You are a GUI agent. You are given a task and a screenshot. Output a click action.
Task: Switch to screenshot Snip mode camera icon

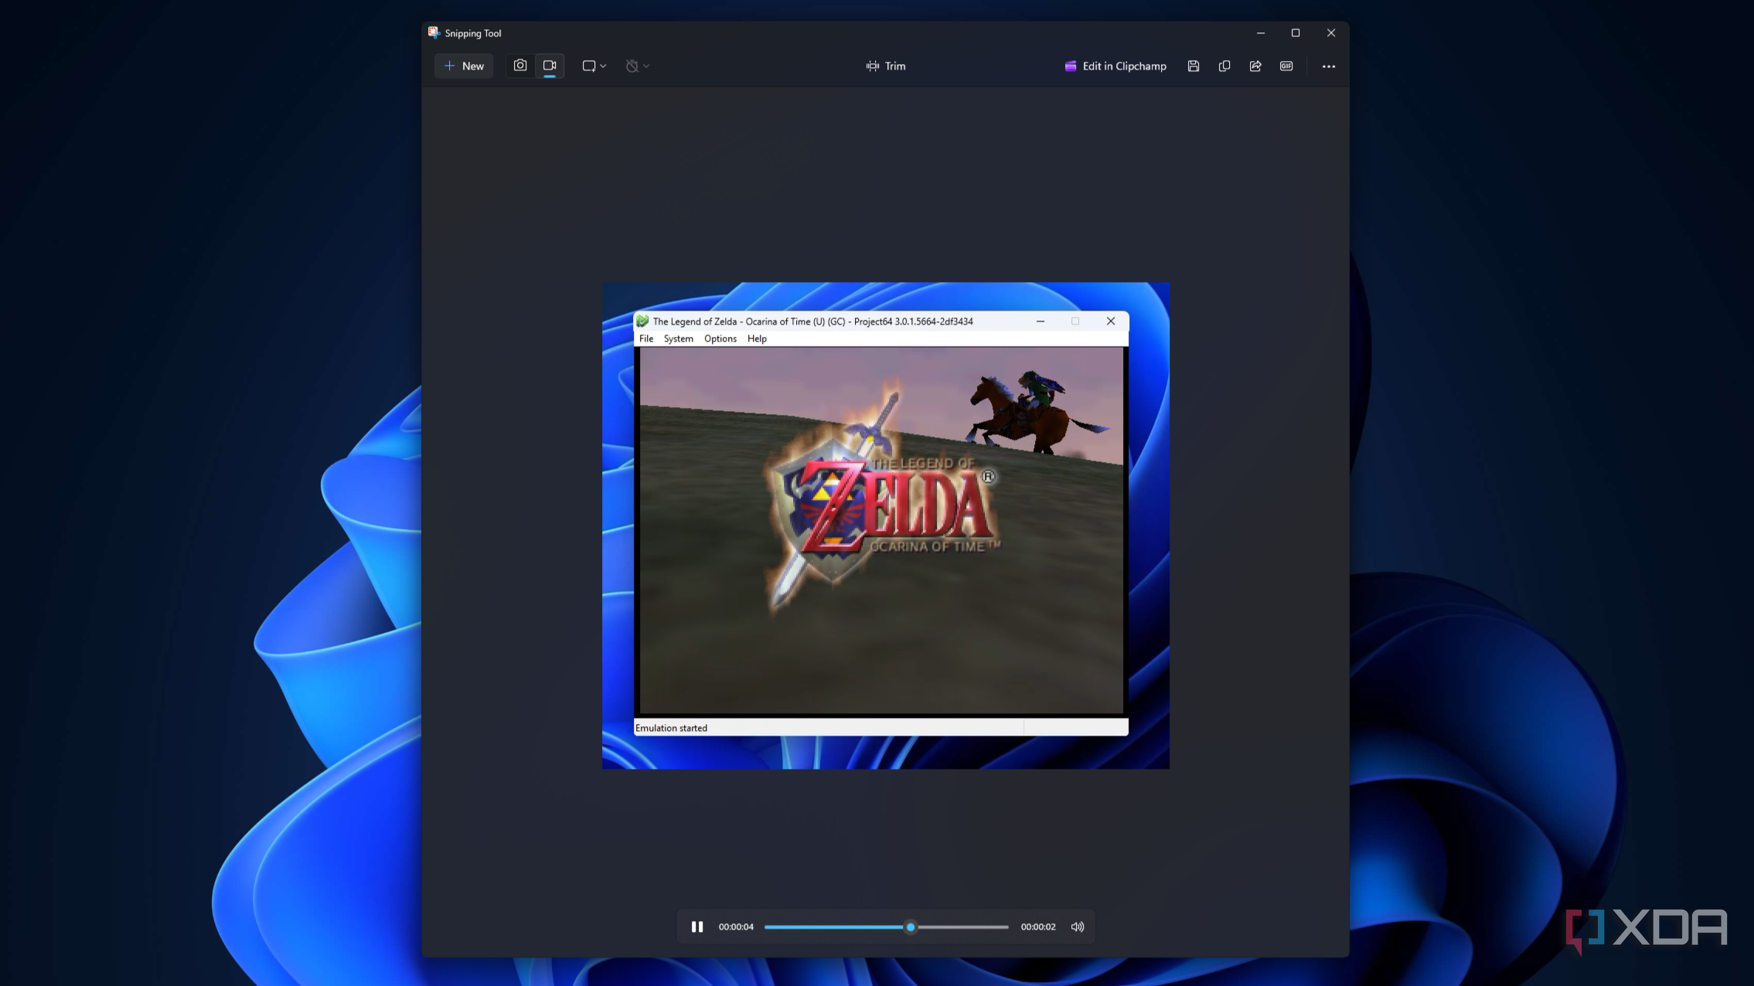tap(520, 66)
